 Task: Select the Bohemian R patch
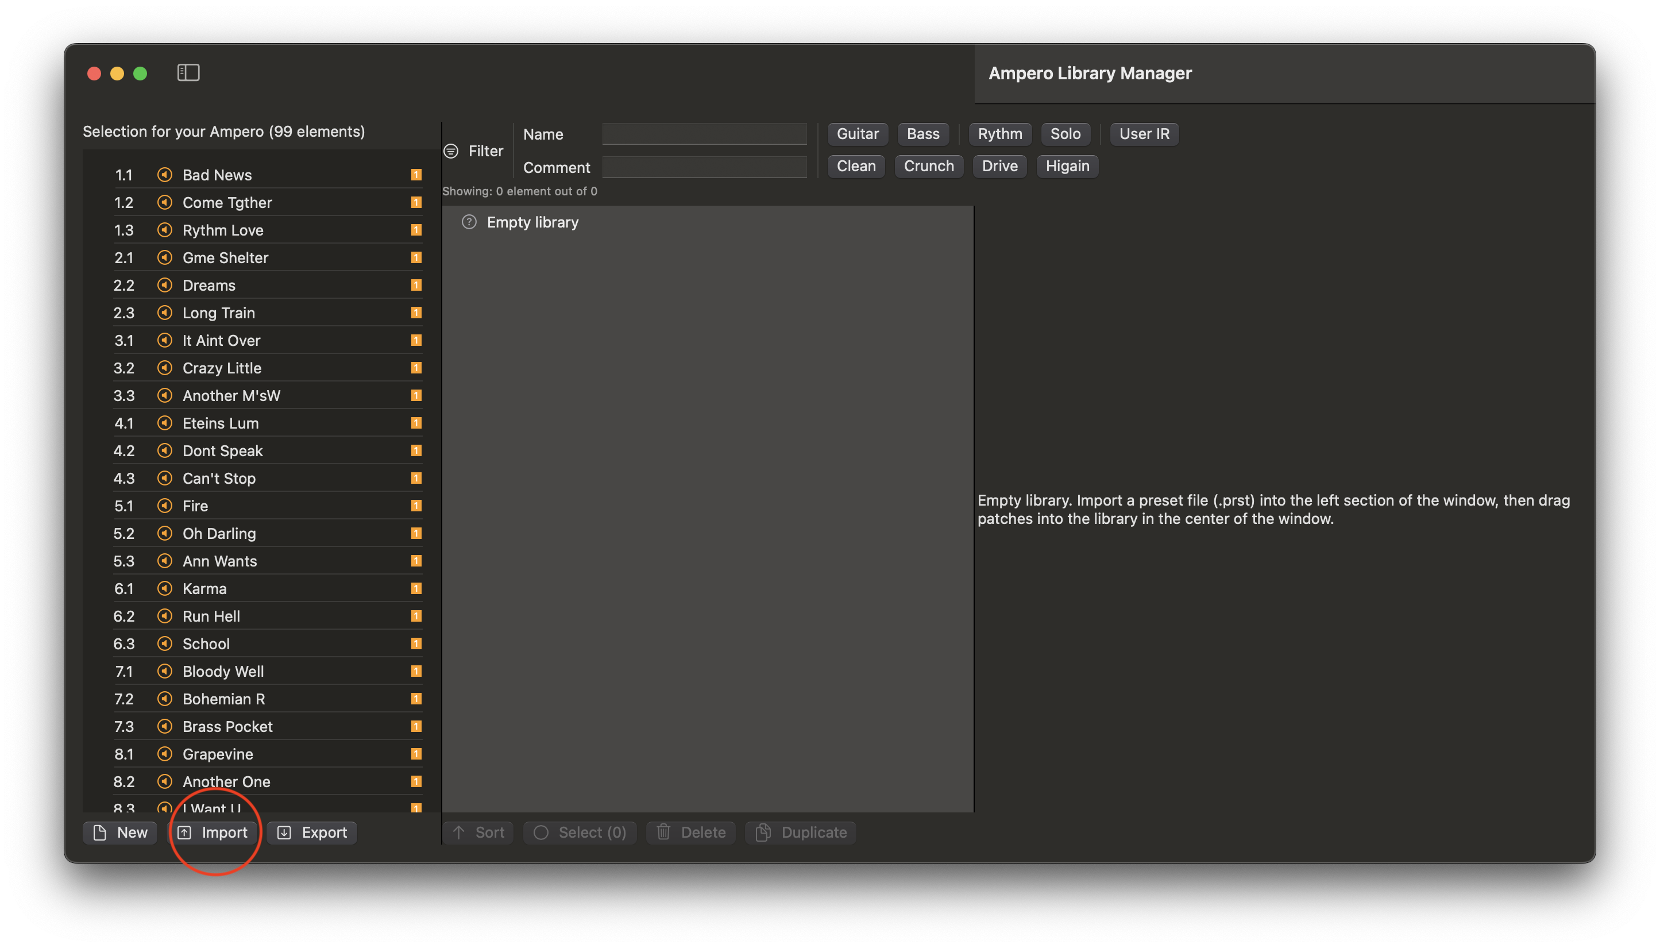point(223,699)
